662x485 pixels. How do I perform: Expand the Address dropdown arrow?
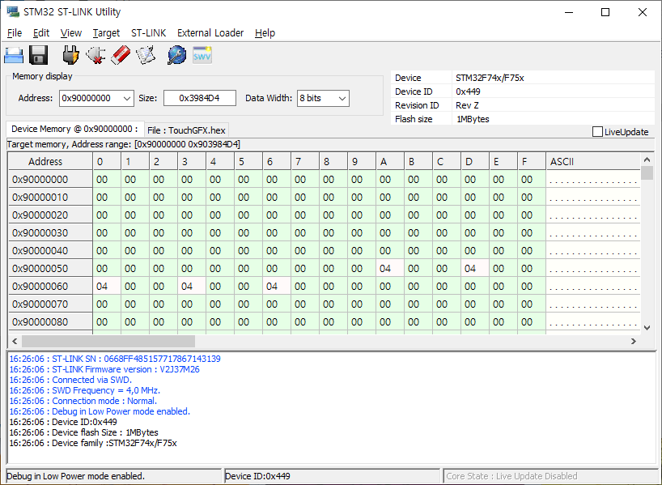(x=127, y=99)
